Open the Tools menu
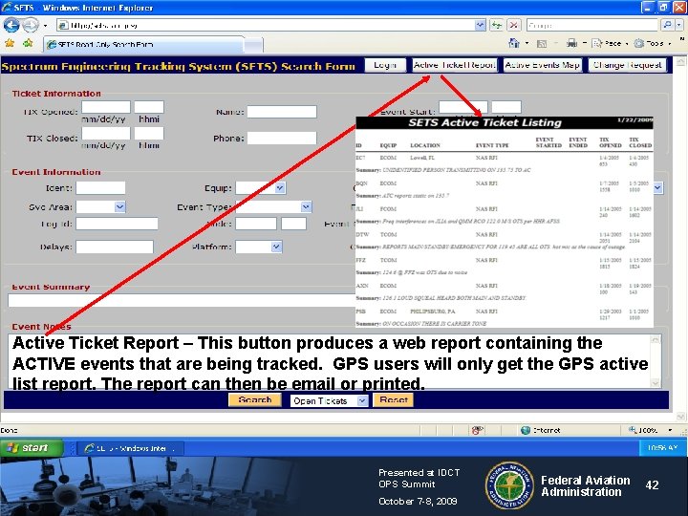The width and height of the screenshot is (688, 516). tap(652, 43)
